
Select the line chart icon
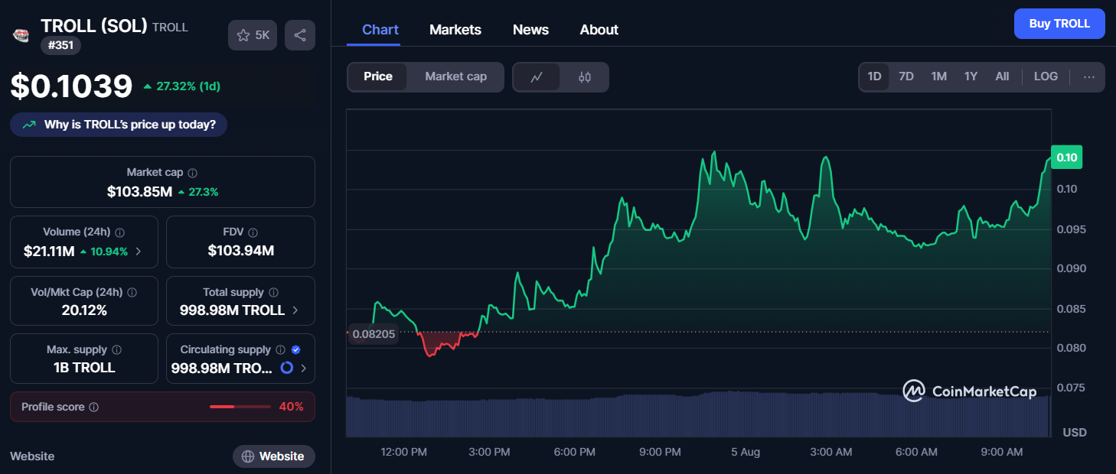(537, 77)
